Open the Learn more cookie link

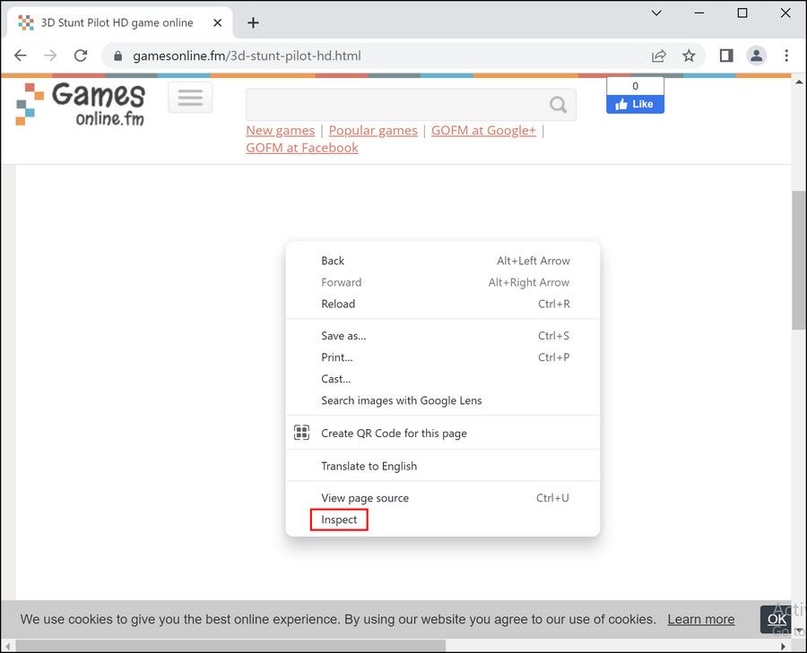pos(700,619)
